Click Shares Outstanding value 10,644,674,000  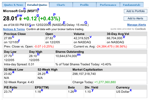(66, 56)
